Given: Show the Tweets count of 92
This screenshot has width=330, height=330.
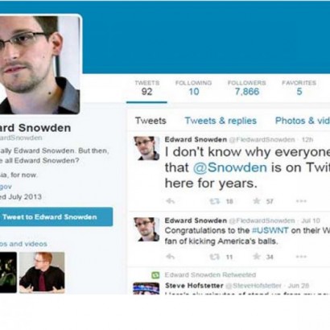Looking at the screenshot, I should (146, 88).
